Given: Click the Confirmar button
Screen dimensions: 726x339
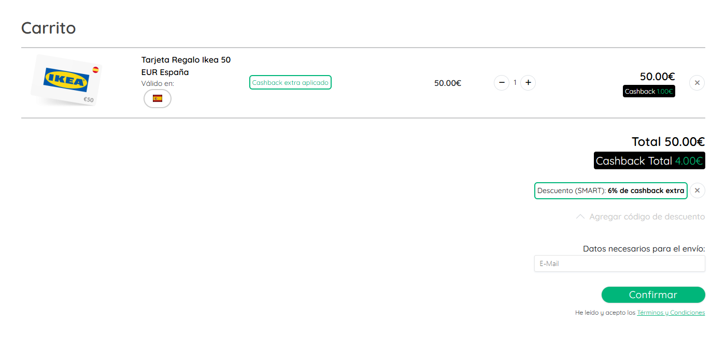Looking at the screenshot, I should click(653, 294).
